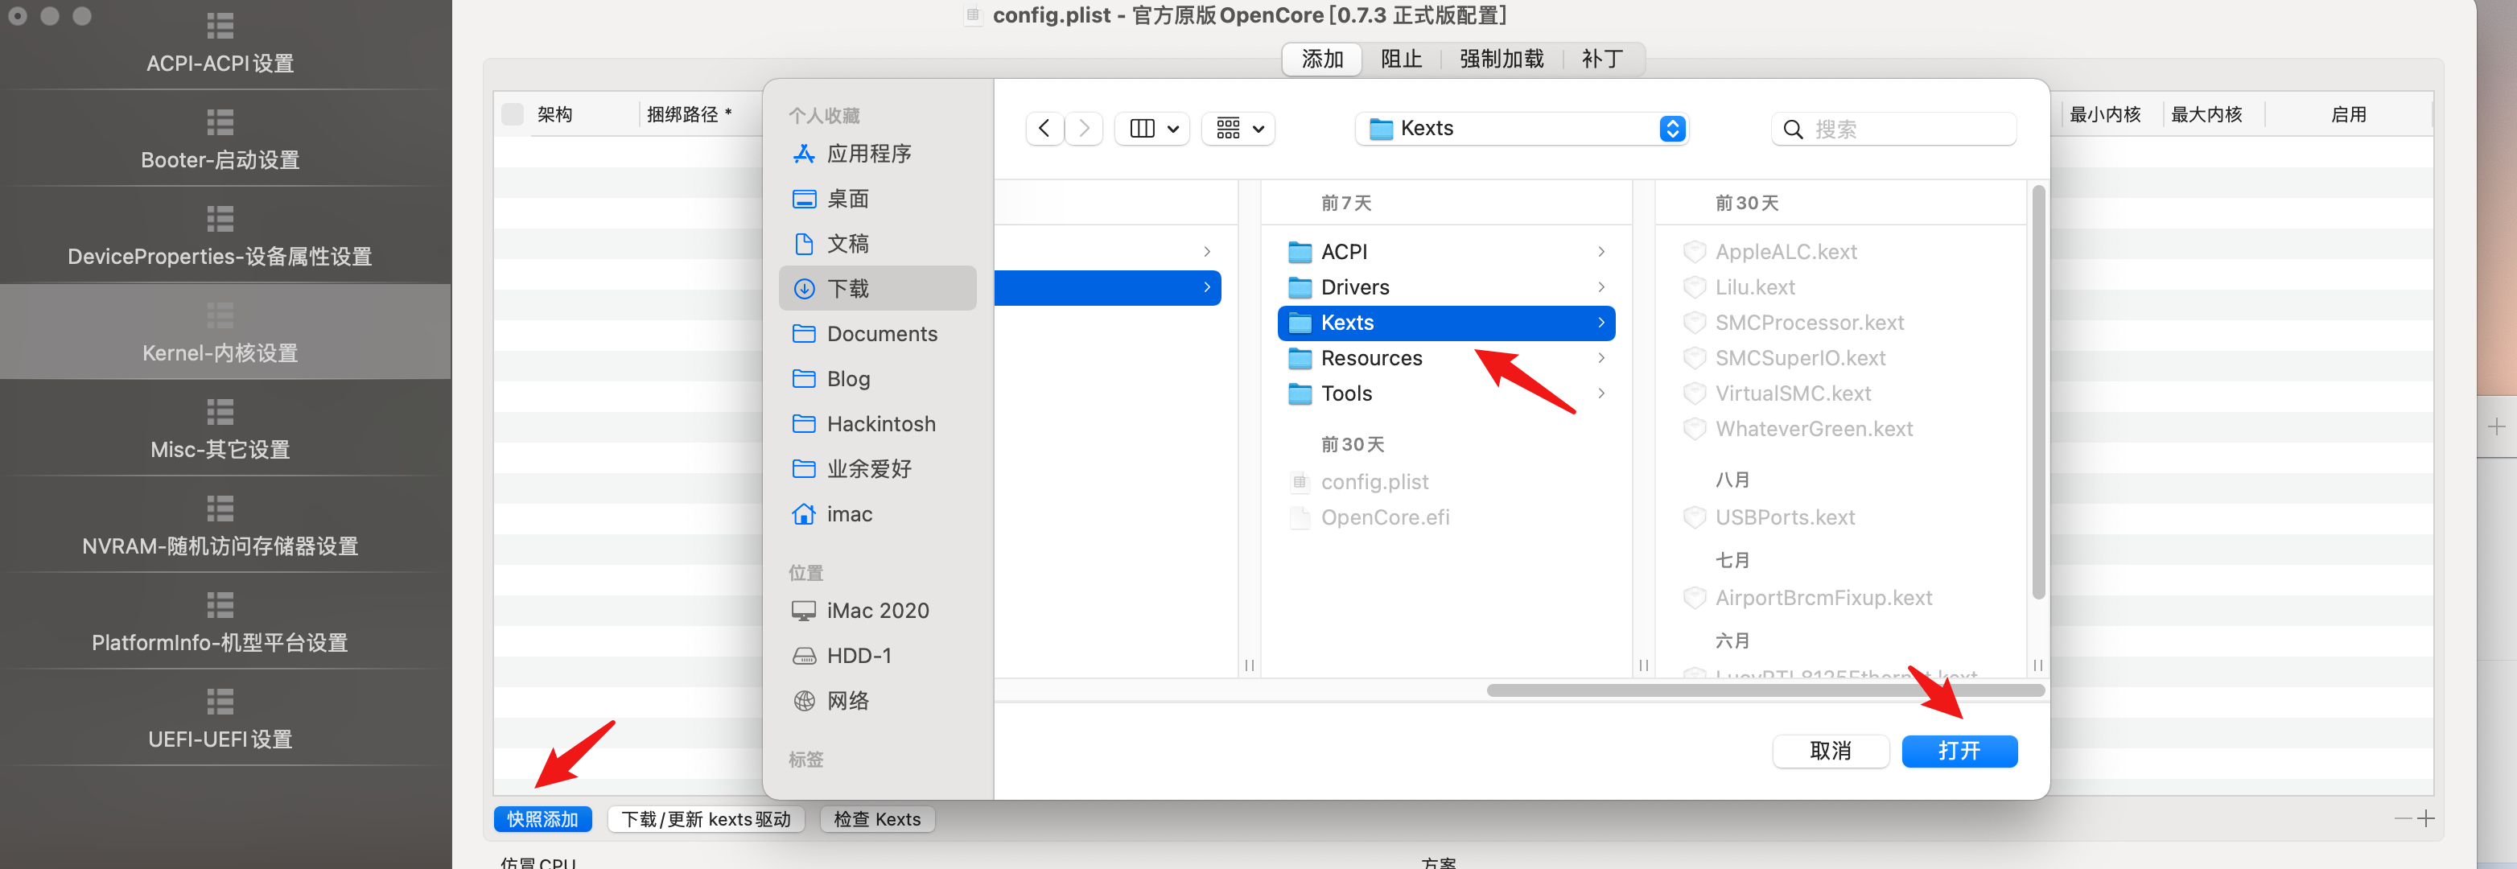Image resolution: width=2517 pixels, height=869 pixels.
Task: Click the plus icon at table bottom right
Action: (x=2427, y=818)
